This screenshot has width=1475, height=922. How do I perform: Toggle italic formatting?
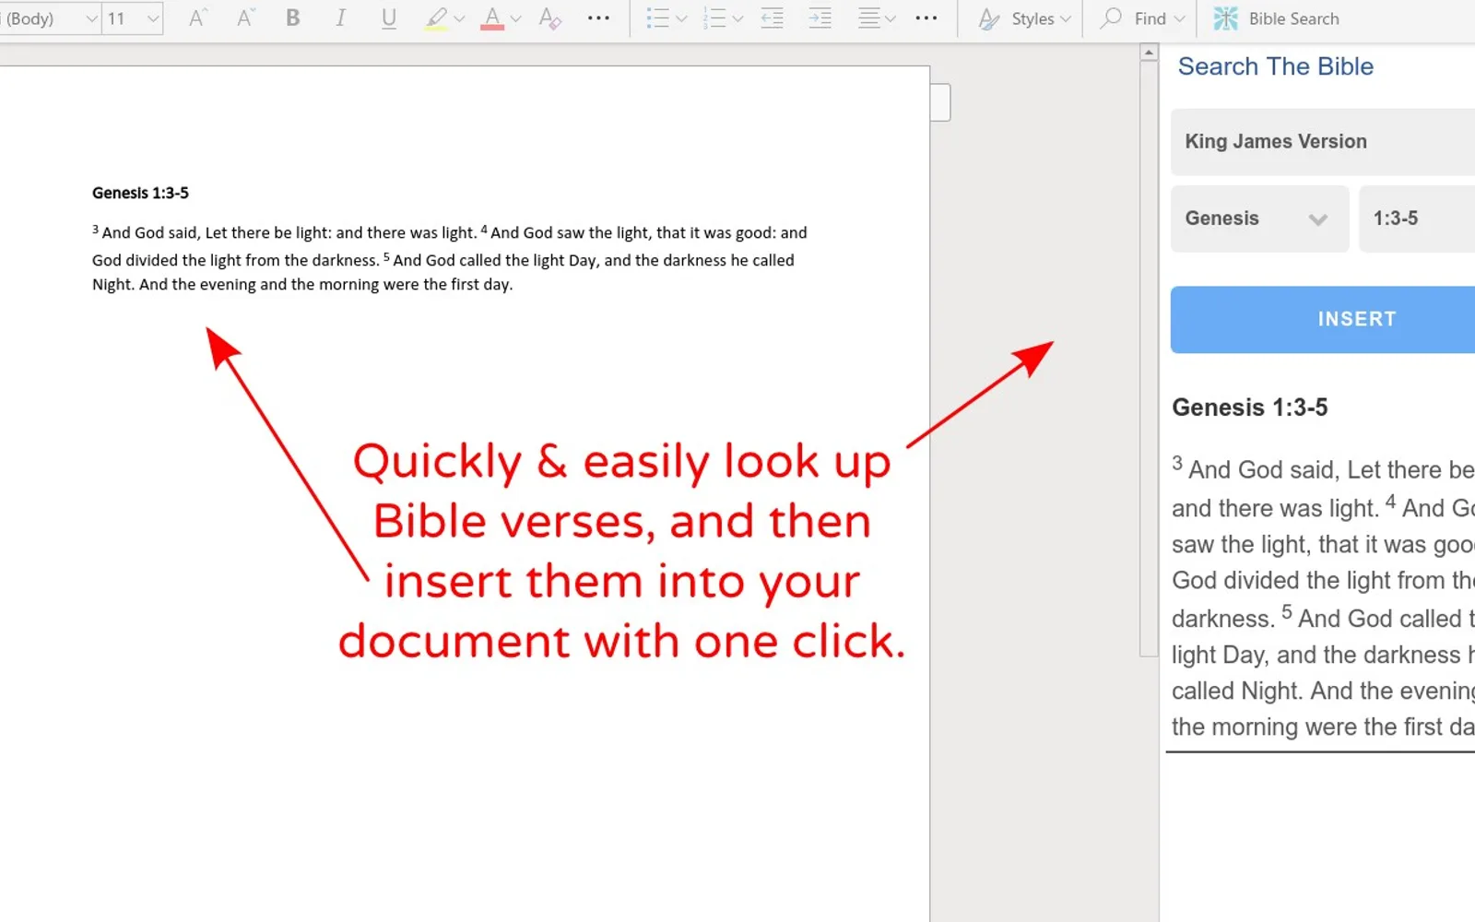point(340,18)
